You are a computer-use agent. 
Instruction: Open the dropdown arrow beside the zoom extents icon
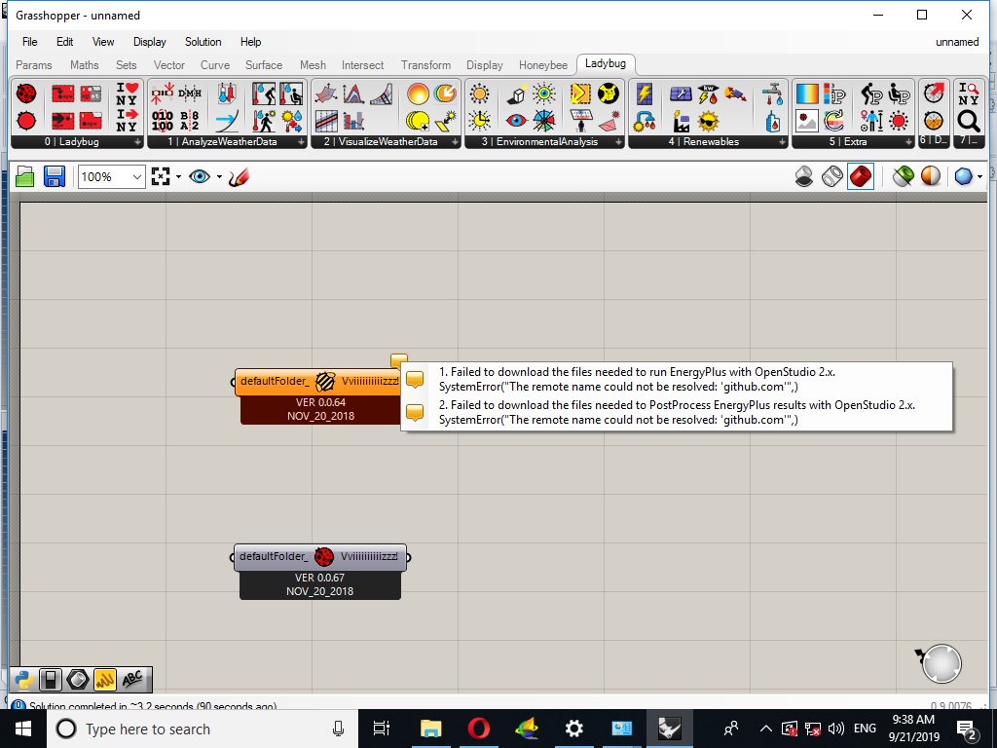pyautogui.click(x=178, y=177)
